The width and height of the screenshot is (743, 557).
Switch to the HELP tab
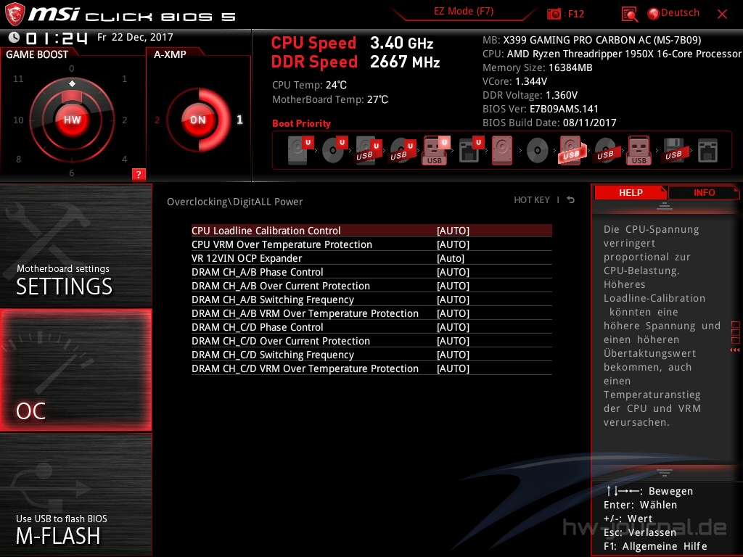pyautogui.click(x=631, y=192)
